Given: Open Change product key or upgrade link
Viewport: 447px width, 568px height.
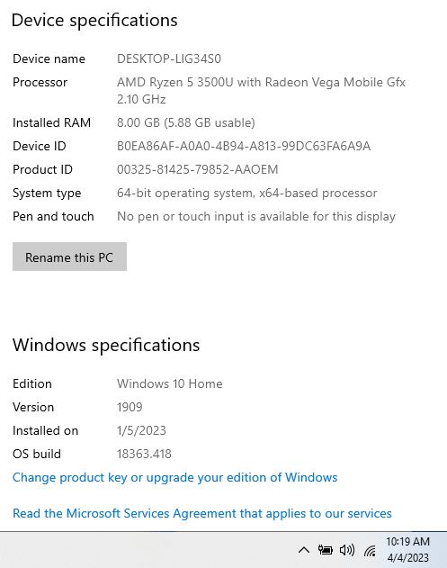Looking at the screenshot, I should tap(174, 477).
